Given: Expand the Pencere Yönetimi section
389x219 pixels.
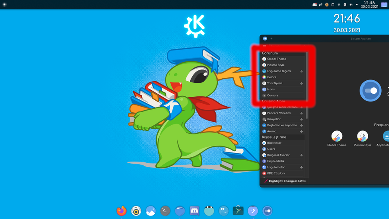Looking at the screenshot, I should coord(301,113).
